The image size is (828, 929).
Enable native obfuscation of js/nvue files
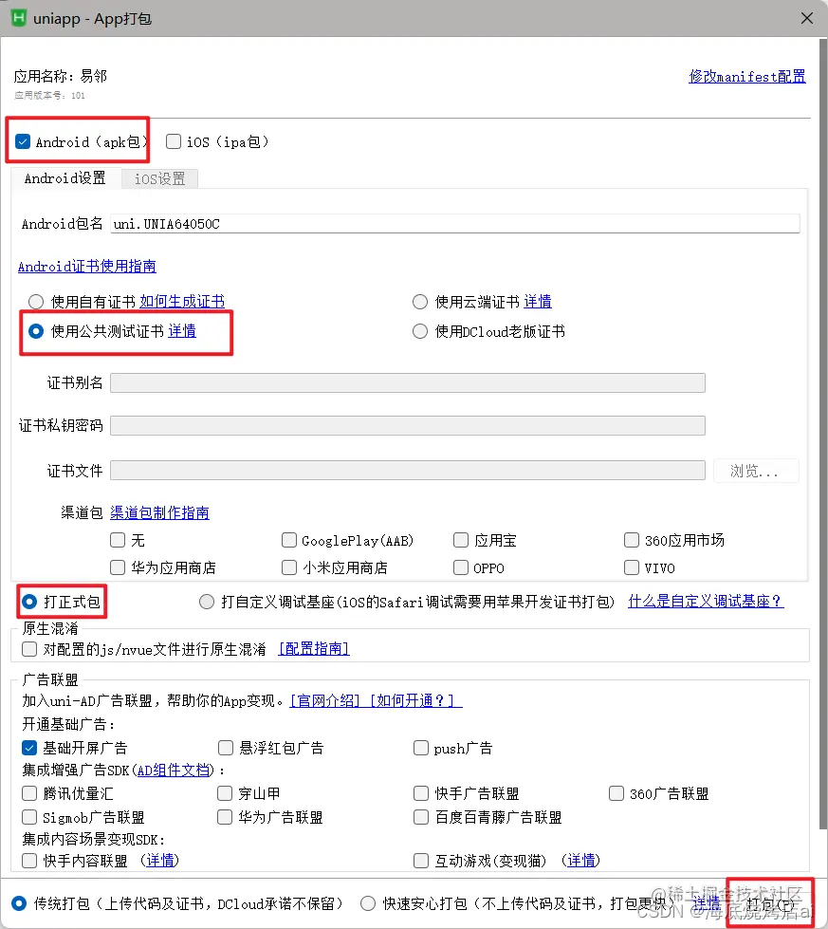coord(28,648)
